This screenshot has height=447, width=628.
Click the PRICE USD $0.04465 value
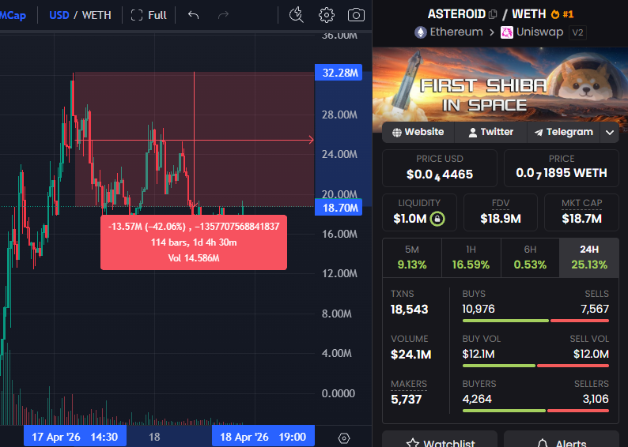pos(439,175)
